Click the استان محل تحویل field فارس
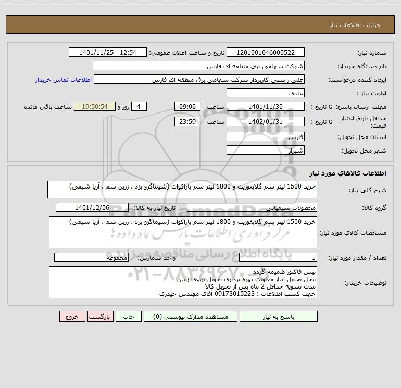 point(266,136)
